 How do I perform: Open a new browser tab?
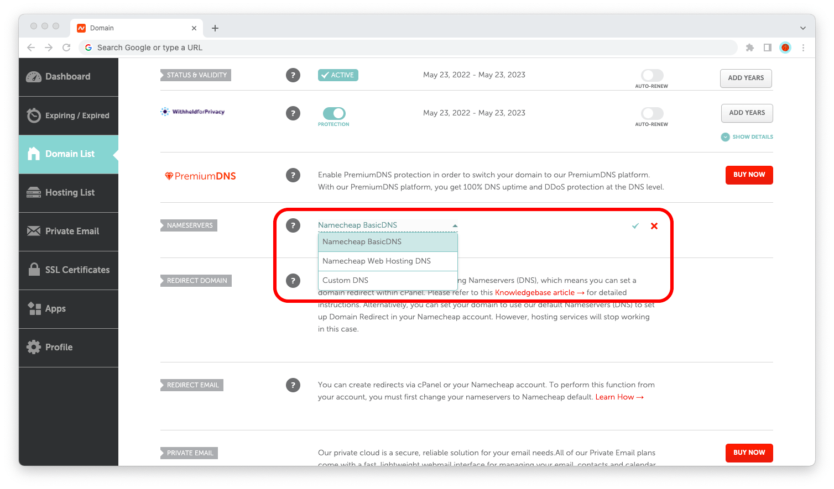215,28
